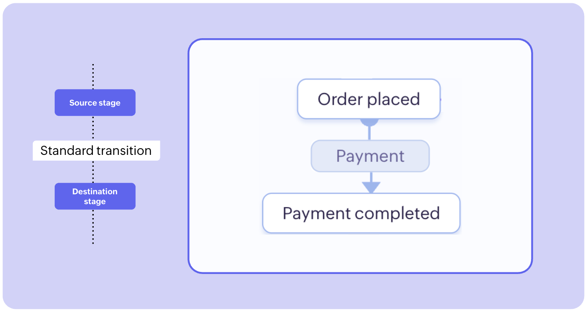Click the Payment transition box

pyautogui.click(x=370, y=156)
